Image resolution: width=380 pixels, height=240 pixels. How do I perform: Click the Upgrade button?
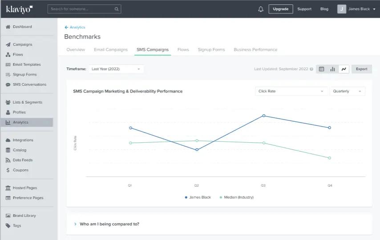[281, 9]
